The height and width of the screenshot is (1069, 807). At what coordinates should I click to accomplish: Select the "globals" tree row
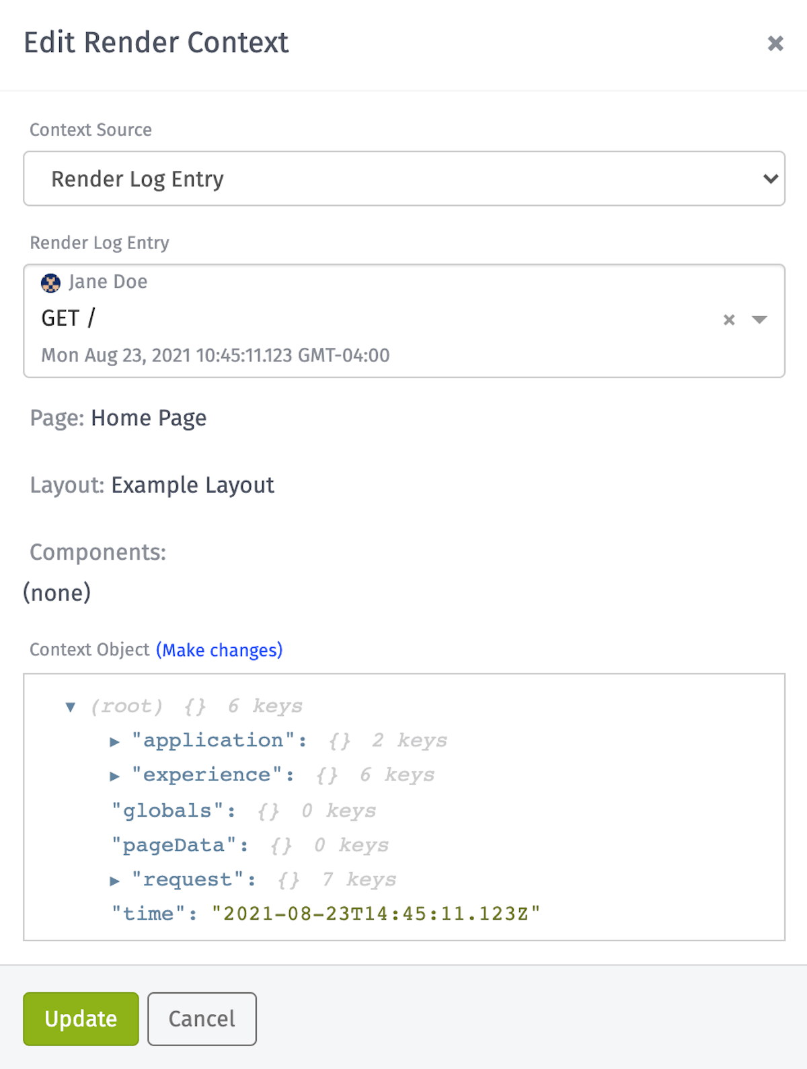click(x=243, y=811)
